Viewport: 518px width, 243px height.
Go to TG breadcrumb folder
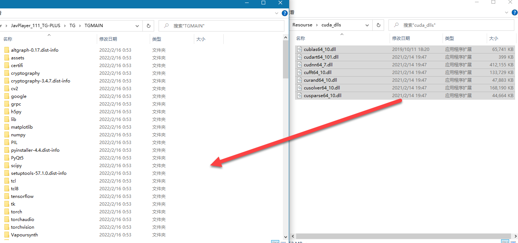(72, 26)
